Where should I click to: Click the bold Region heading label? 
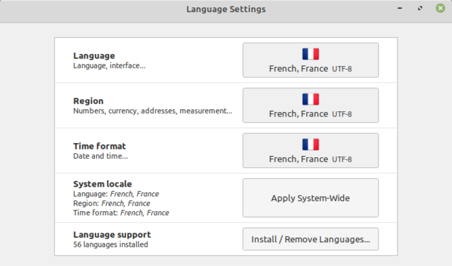88,101
